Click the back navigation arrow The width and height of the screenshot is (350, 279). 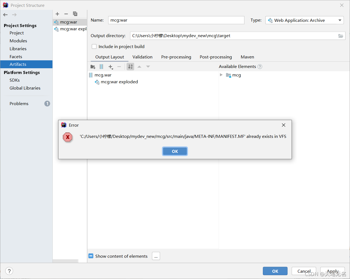[x=5, y=15]
